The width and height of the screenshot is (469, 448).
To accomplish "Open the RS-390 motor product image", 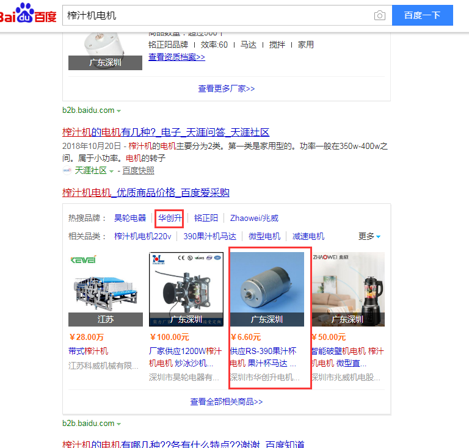I will tap(267, 289).
